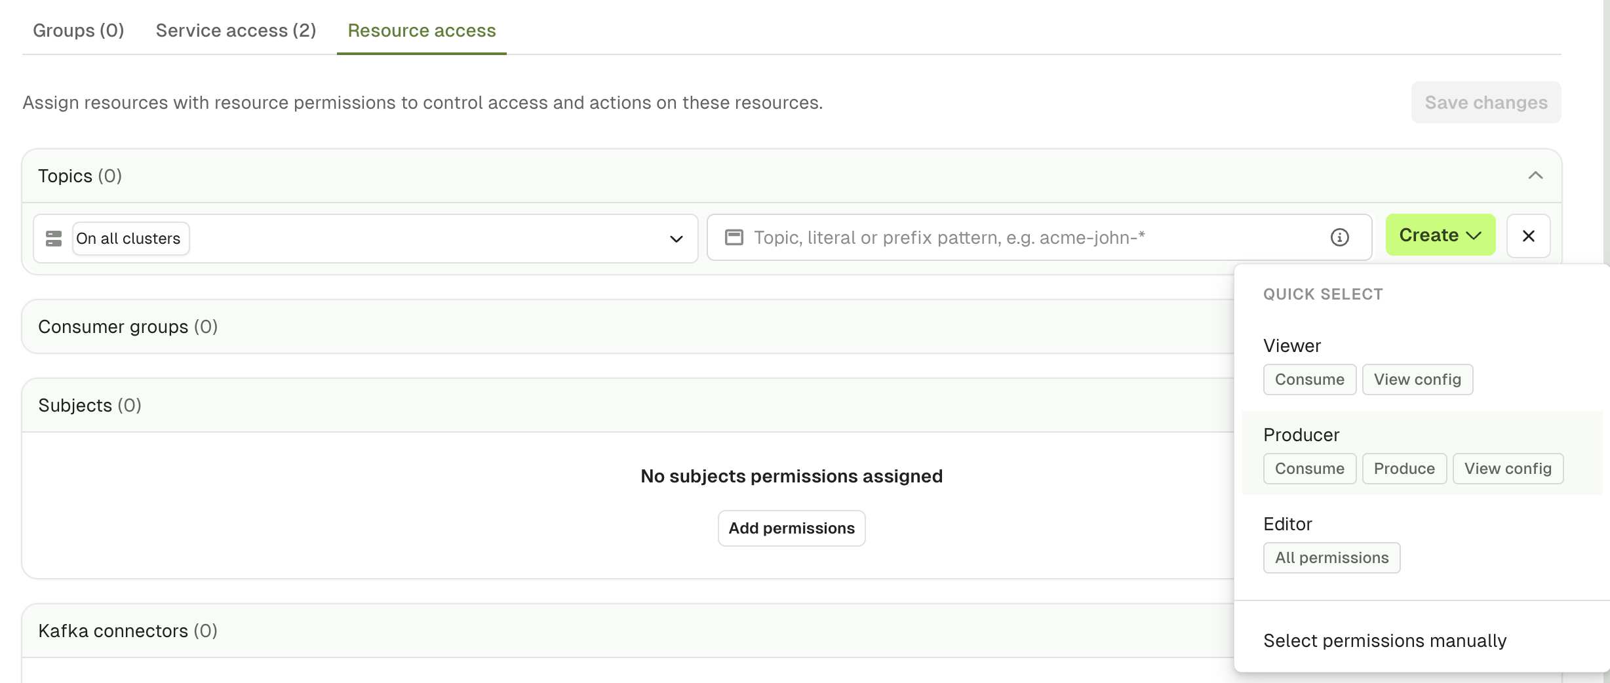Choose Viewer quick select option
1610x683 pixels.
click(1422, 365)
